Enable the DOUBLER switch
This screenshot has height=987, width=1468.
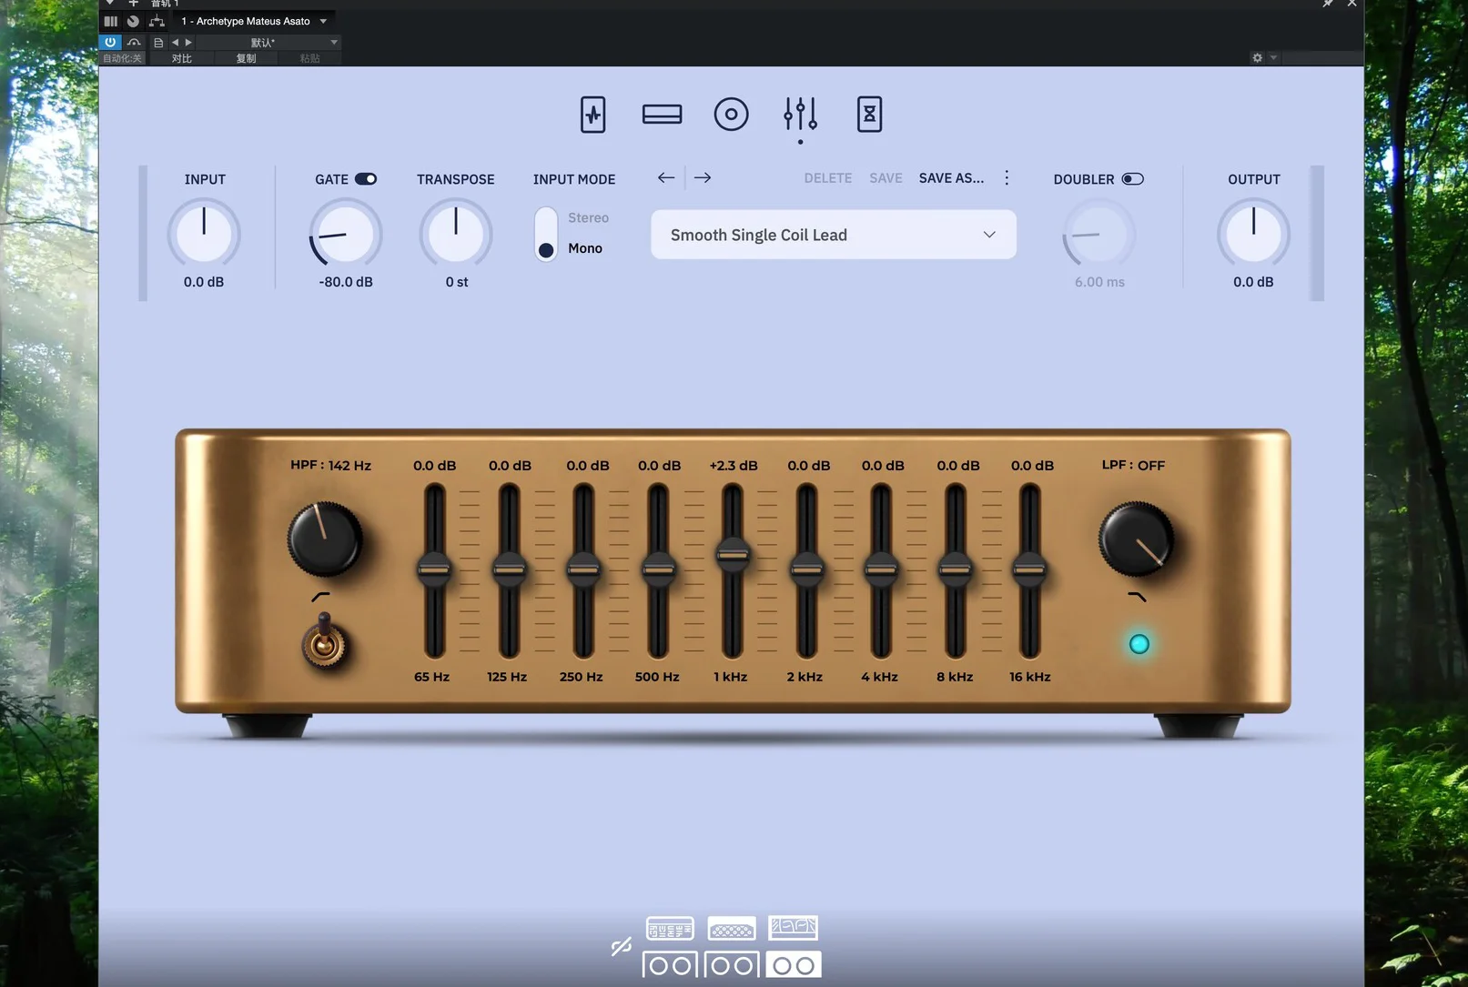pyautogui.click(x=1132, y=179)
